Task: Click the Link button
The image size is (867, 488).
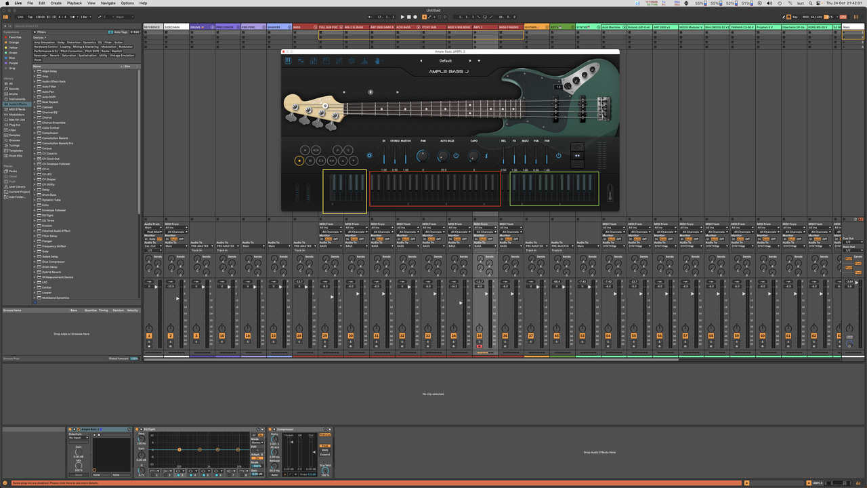Action: (x=21, y=17)
